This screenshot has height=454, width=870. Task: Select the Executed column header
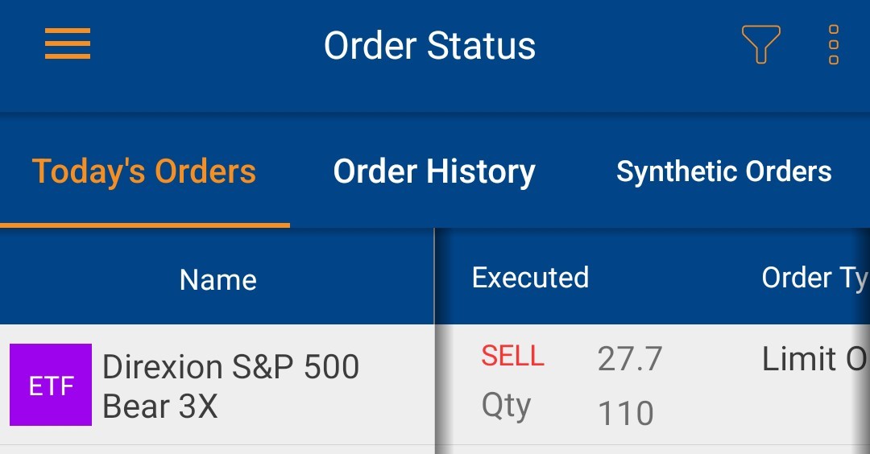[530, 277]
